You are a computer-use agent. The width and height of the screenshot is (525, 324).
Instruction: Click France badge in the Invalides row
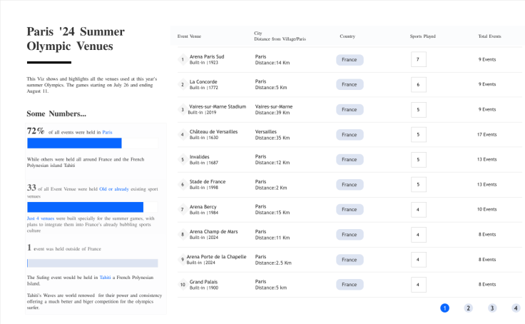350,160
